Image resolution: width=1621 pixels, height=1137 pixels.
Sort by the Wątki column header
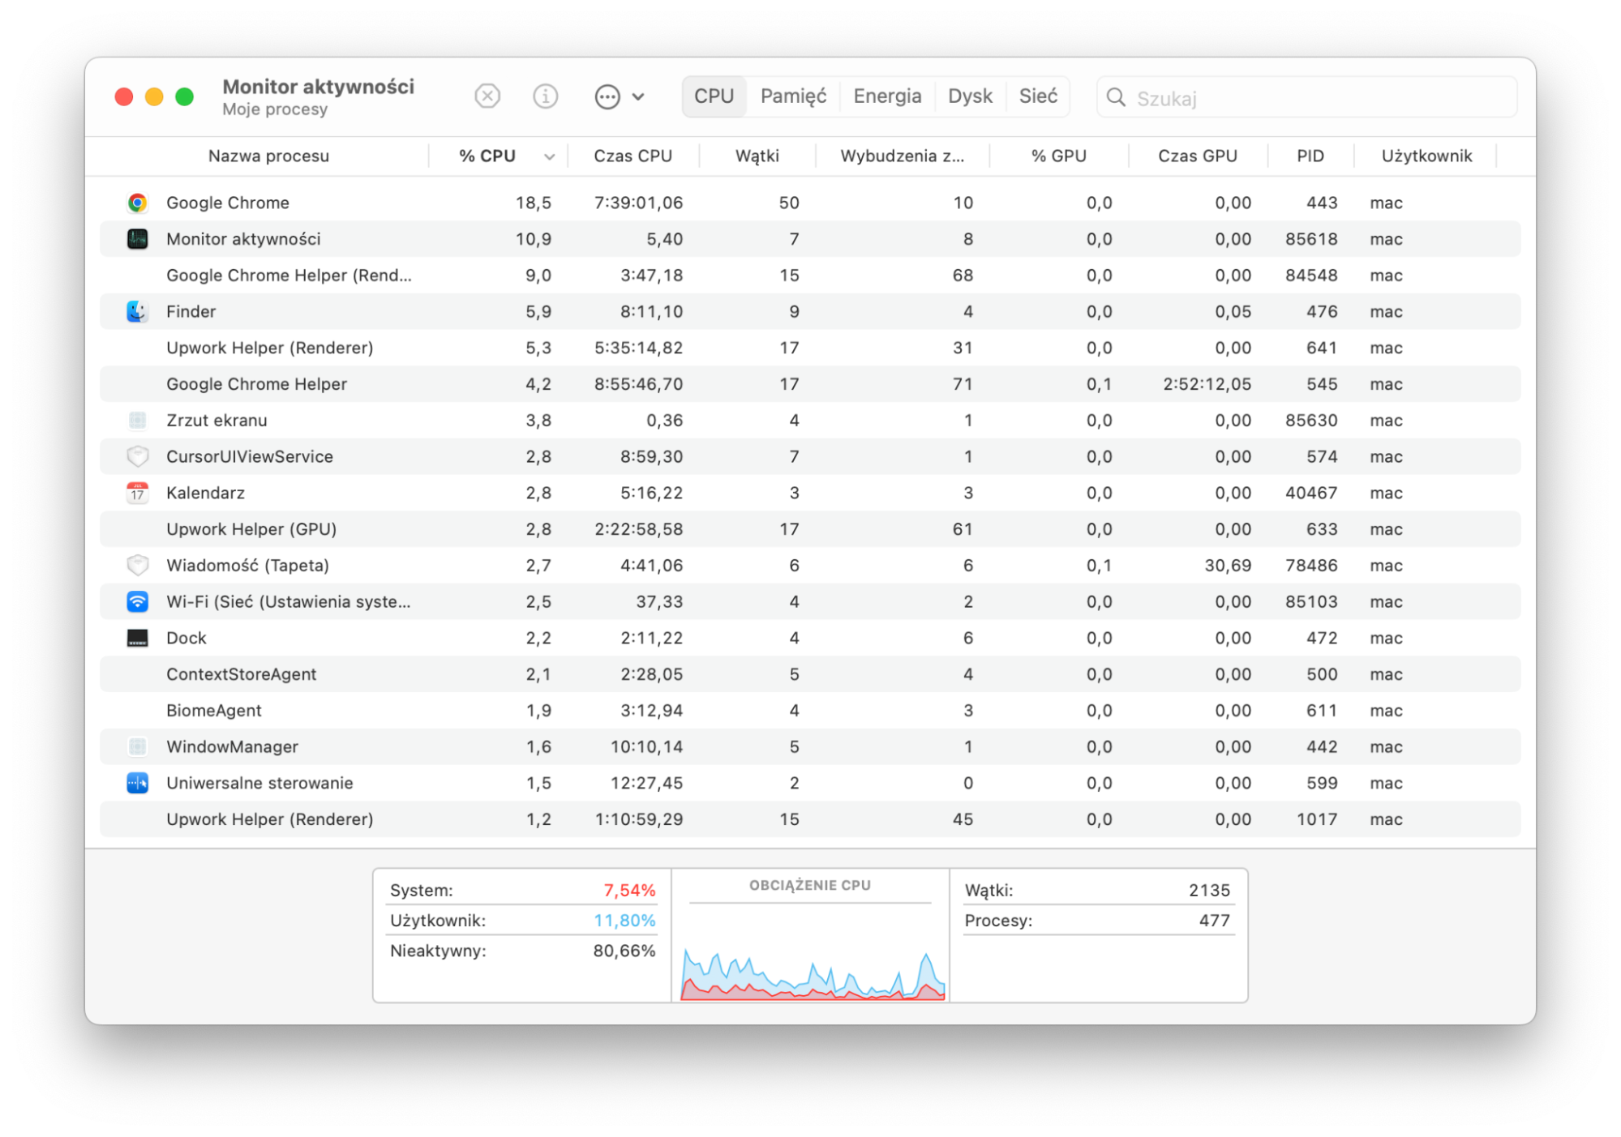coord(757,156)
